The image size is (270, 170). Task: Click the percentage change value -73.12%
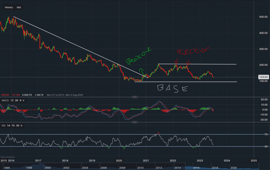coord(15,95)
